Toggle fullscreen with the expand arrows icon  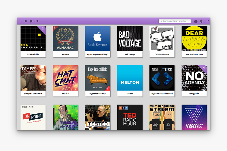pos(208,21)
